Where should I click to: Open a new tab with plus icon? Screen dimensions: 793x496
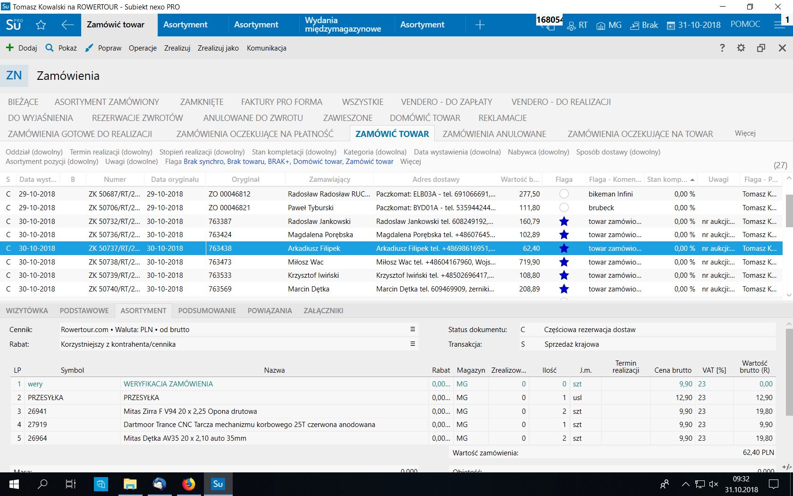480,25
